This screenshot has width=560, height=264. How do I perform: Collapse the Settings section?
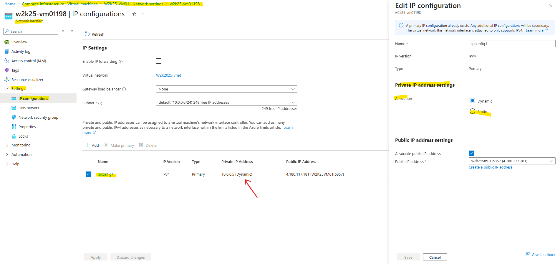click(7, 88)
